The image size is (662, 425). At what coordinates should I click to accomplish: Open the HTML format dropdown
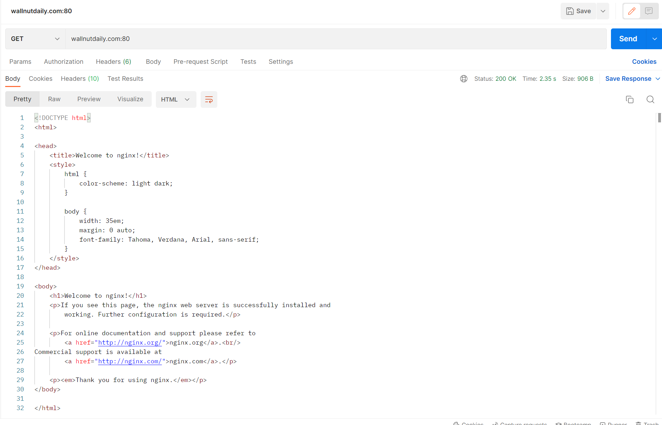pos(176,99)
